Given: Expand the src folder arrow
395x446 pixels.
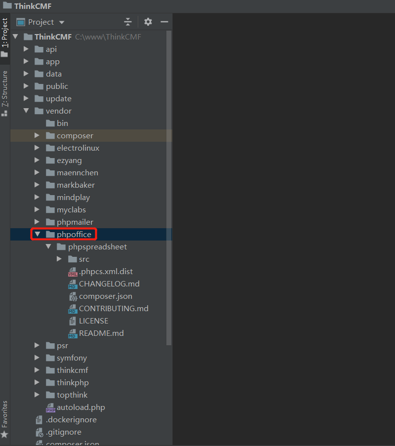Looking at the screenshot, I should (59, 259).
